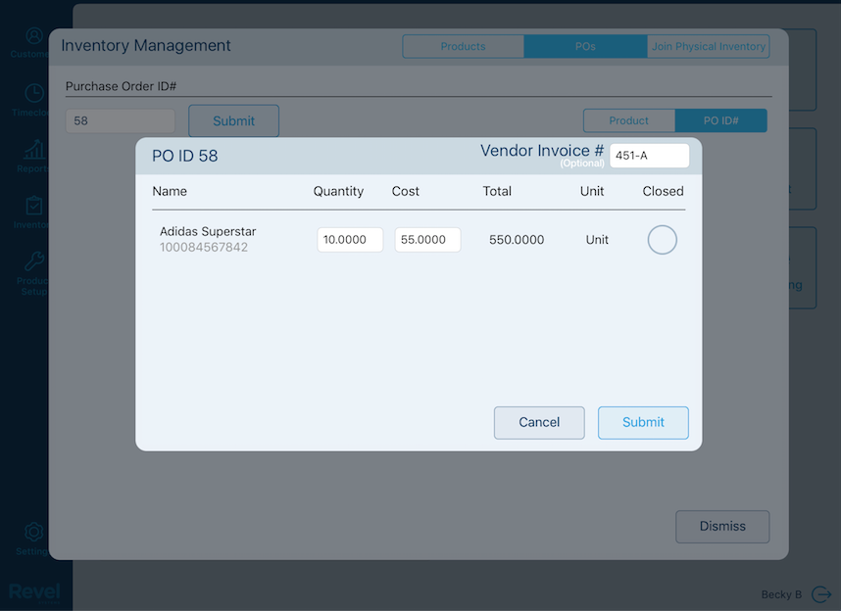Keep PO ID# search mode selected
841x611 pixels.
tap(721, 120)
